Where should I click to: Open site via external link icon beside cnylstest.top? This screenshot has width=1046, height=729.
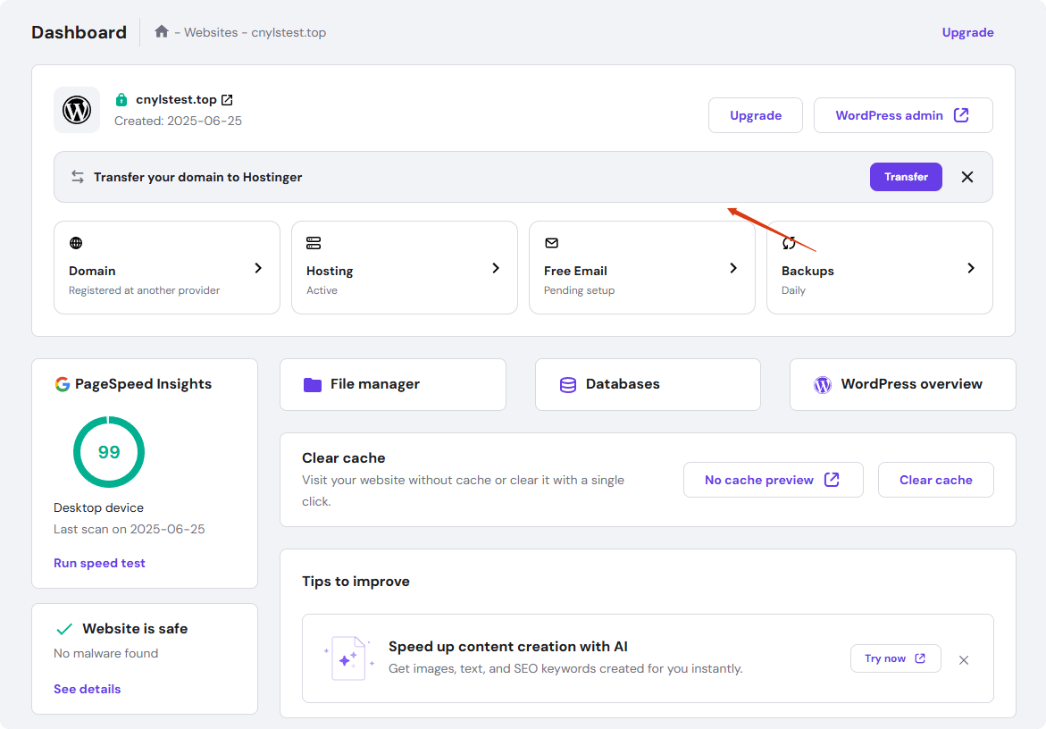click(x=227, y=100)
